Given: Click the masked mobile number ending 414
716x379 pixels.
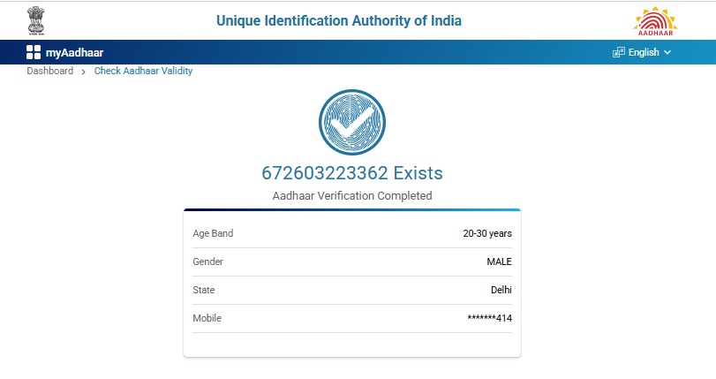Looking at the screenshot, I should click(489, 318).
